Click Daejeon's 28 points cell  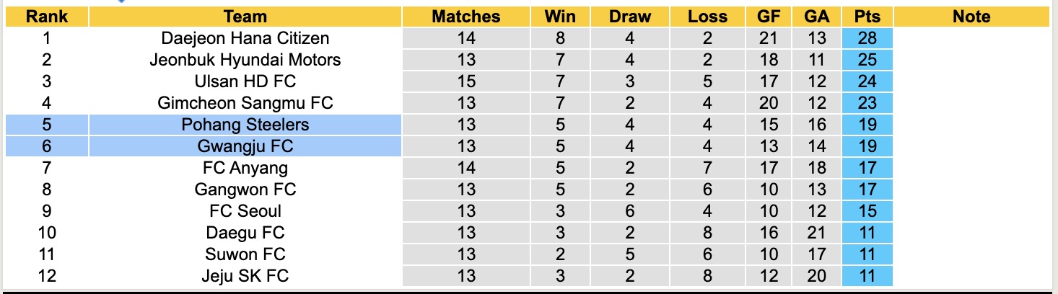pos(867,38)
